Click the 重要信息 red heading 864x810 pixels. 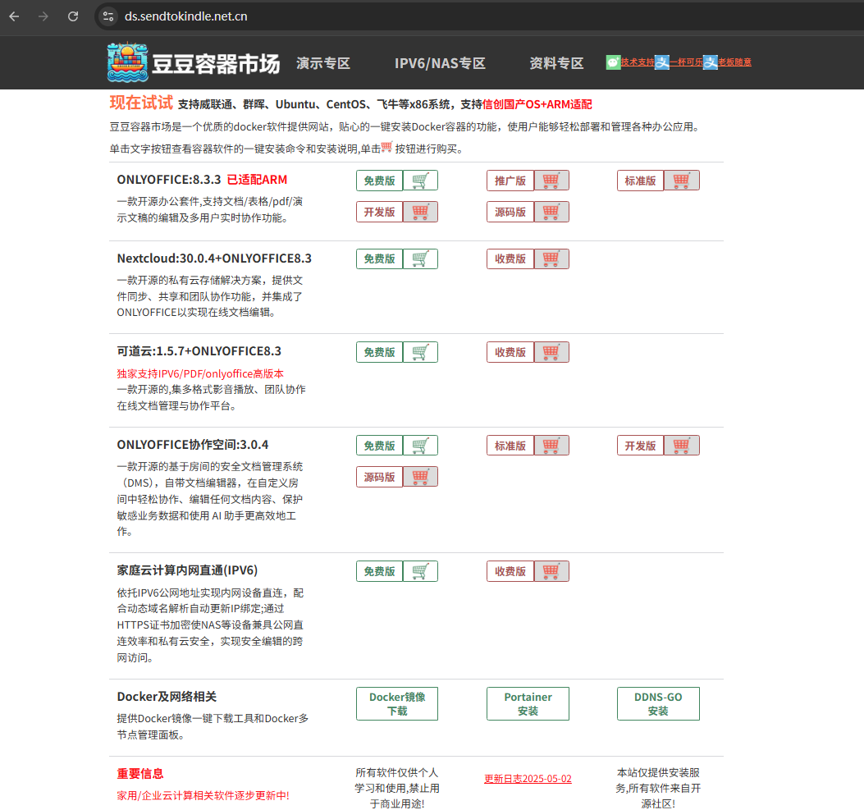tap(140, 774)
